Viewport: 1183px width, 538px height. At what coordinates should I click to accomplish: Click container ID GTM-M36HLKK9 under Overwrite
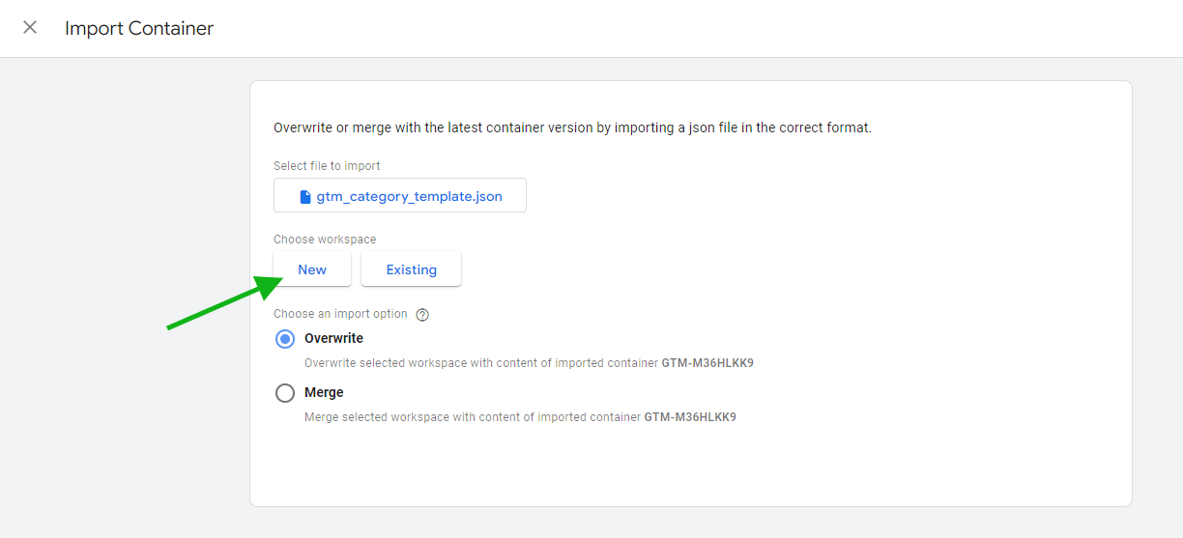(x=707, y=364)
